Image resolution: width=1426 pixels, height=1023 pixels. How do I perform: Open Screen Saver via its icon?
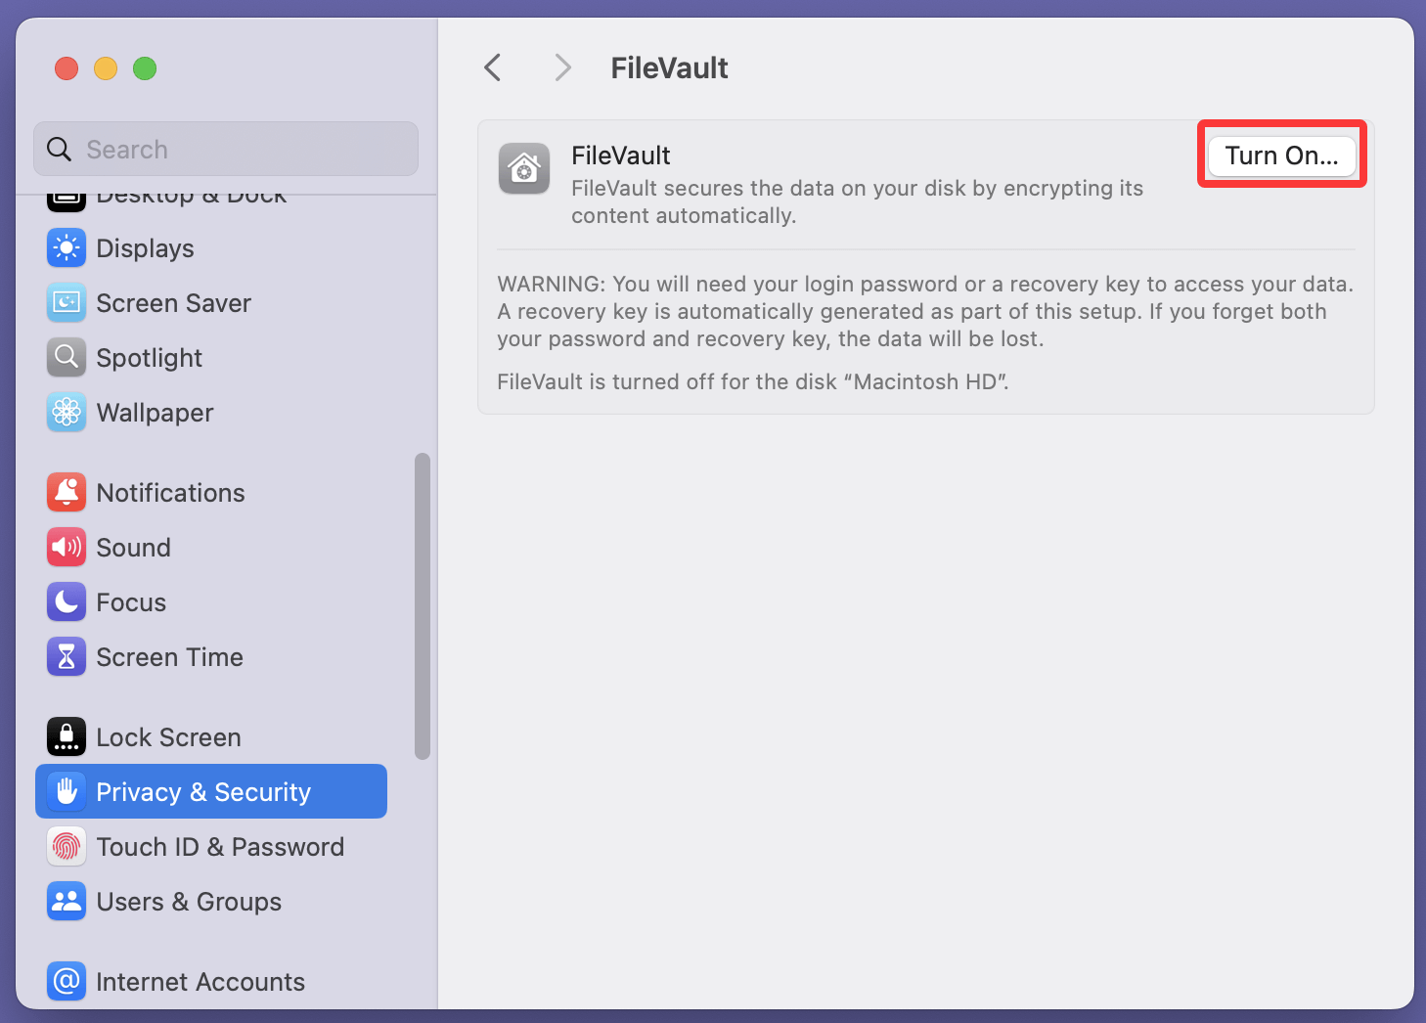(x=67, y=303)
